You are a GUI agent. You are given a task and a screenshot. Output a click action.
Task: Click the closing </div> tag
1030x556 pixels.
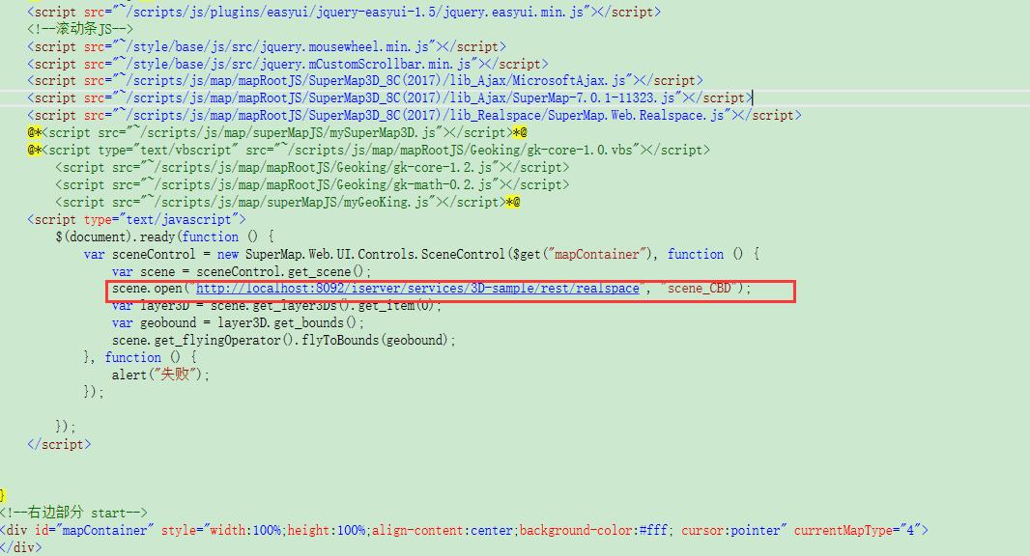point(20,546)
